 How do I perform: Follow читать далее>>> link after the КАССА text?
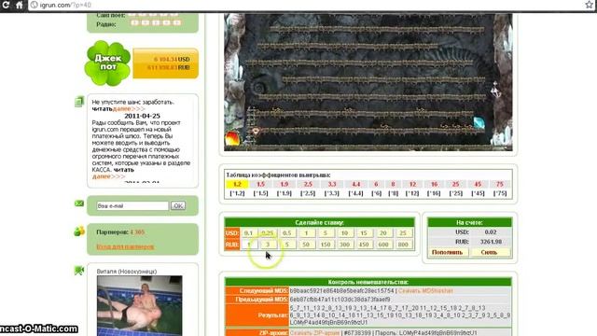tap(113, 173)
